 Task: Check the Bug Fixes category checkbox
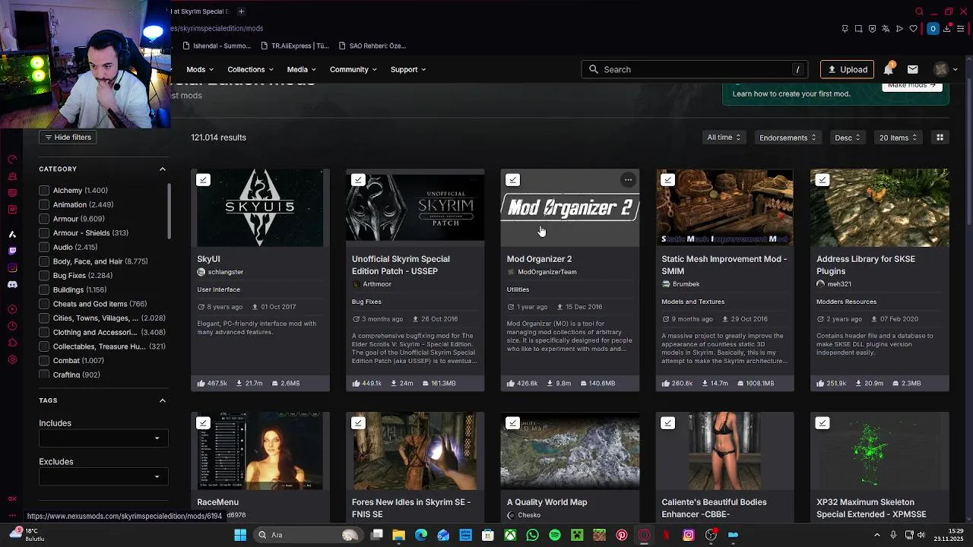44,276
